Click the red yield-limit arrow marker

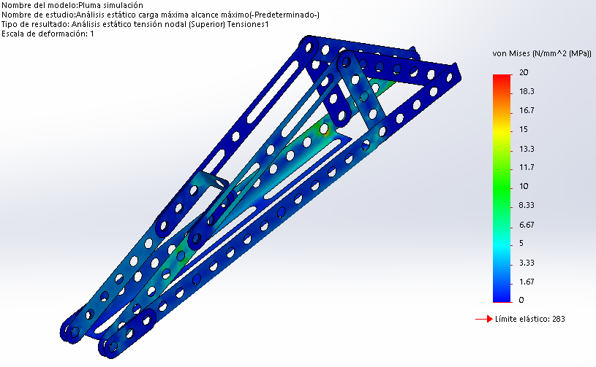click(x=484, y=320)
